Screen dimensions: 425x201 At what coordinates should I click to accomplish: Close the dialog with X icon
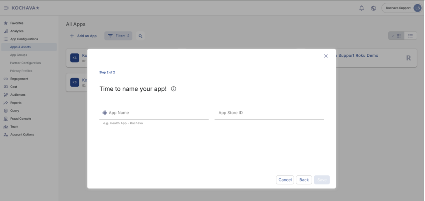pyautogui.click(x=326, y=56)
